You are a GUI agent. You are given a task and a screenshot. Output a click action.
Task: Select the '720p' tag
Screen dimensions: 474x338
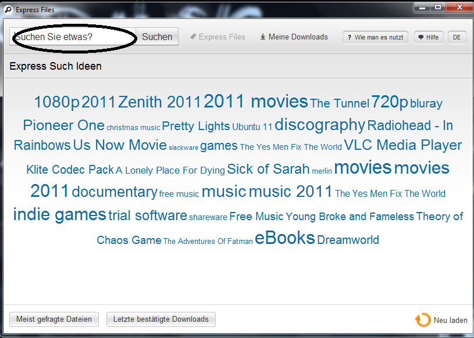pos(390,102)
